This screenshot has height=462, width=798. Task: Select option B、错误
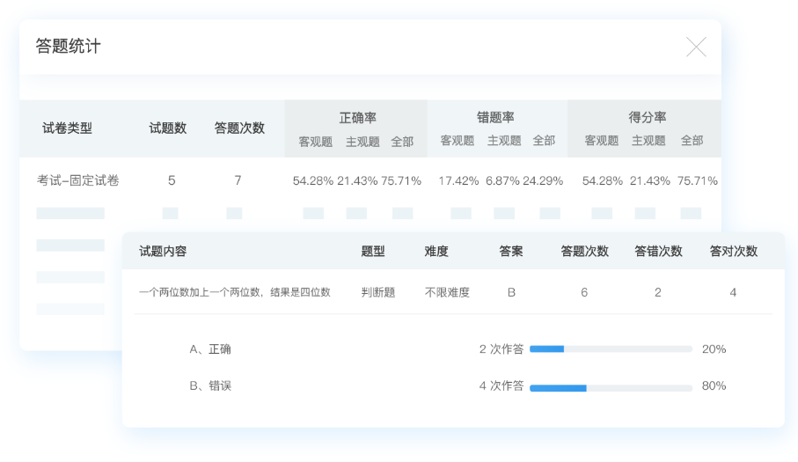[210, 385]
